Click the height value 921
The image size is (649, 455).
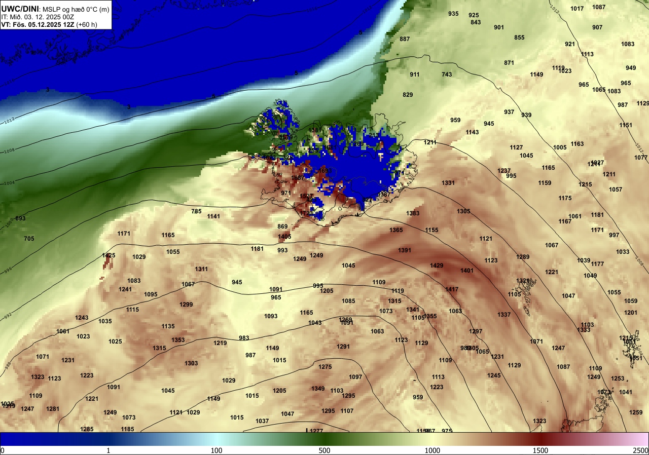(570, 44)
